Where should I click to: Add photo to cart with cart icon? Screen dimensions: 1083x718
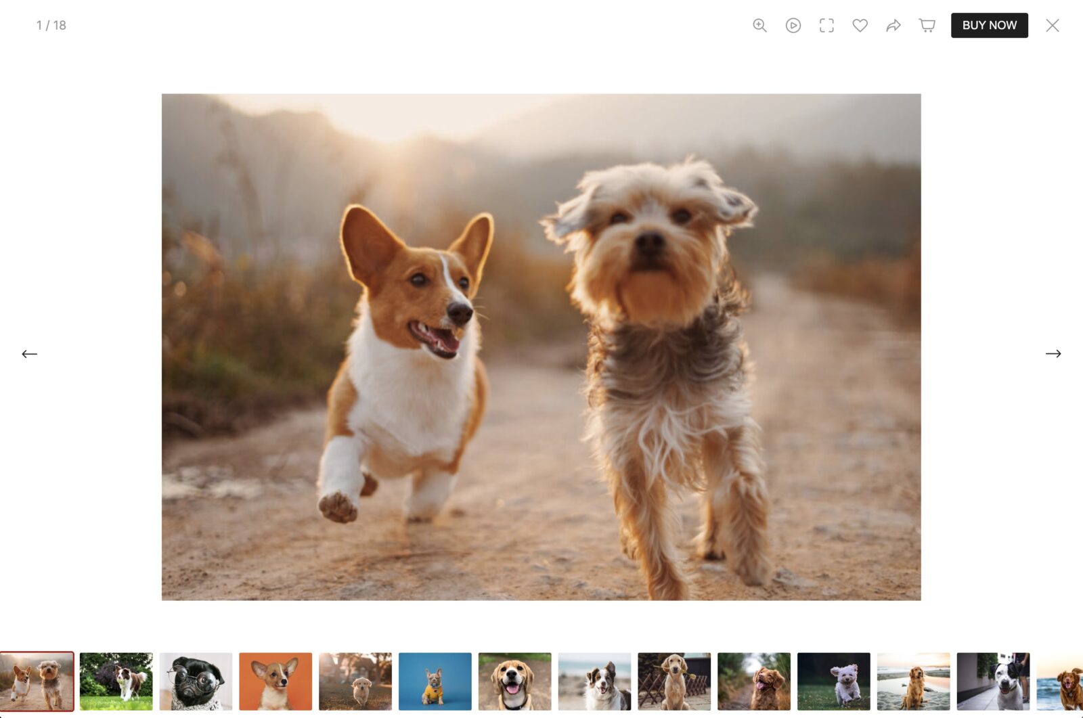pos(927,26)
